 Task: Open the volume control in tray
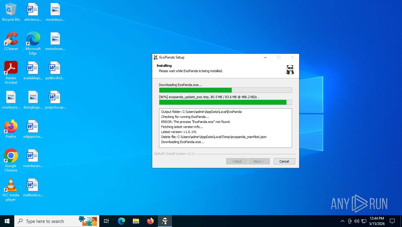(x=356, y=221)
